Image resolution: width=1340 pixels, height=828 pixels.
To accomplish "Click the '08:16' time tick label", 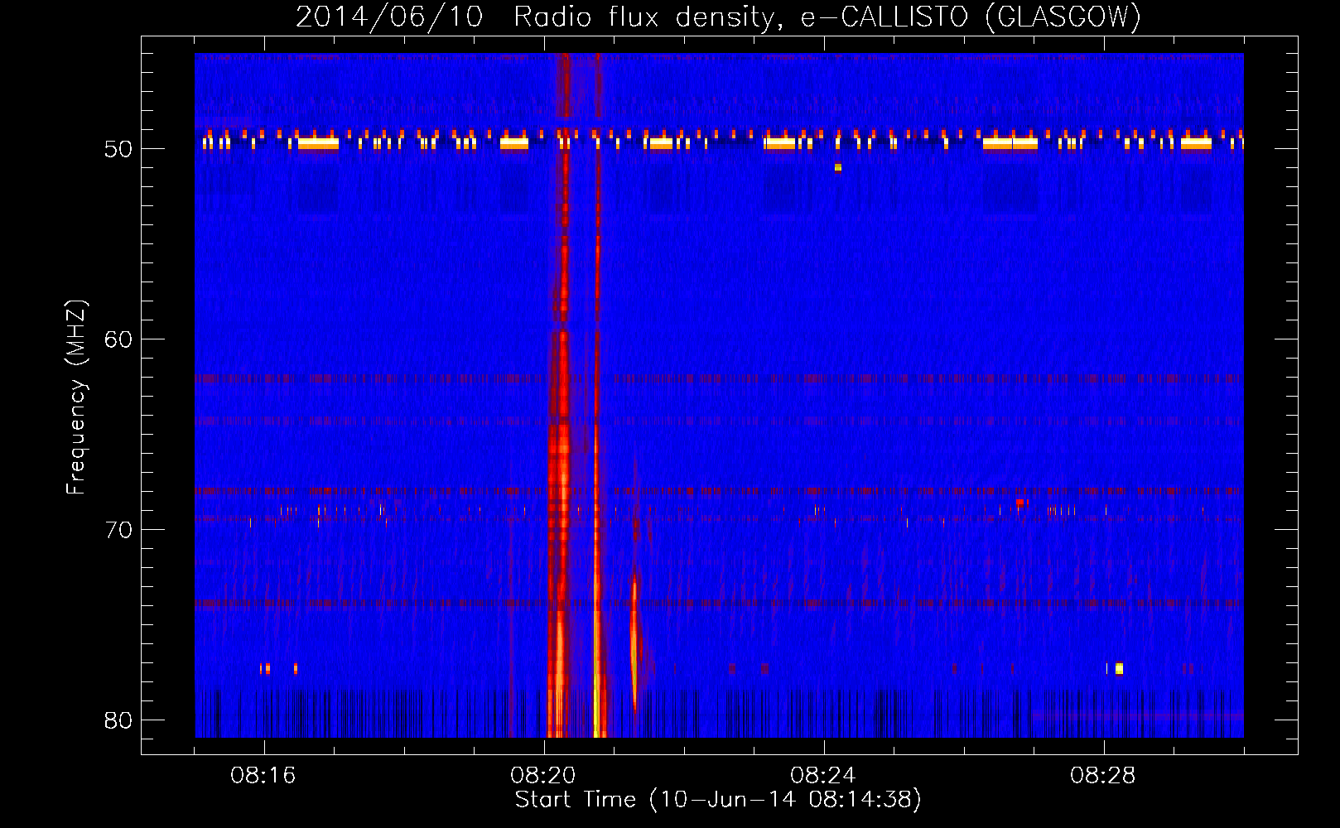I will (x=263, y=776).
